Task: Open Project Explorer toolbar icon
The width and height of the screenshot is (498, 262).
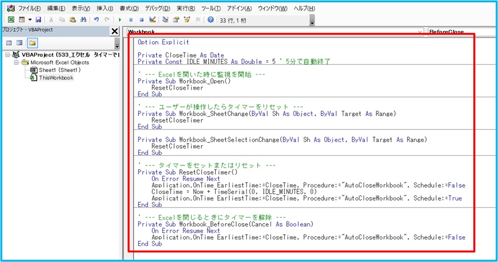Action: [165, 20]
